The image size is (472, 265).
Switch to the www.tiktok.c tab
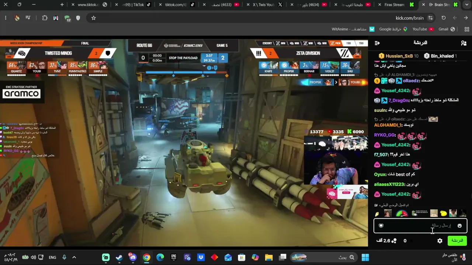coord(88,5)
